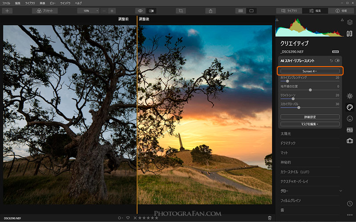
Task: Click the chevron beside グロー
Action: 340,191
